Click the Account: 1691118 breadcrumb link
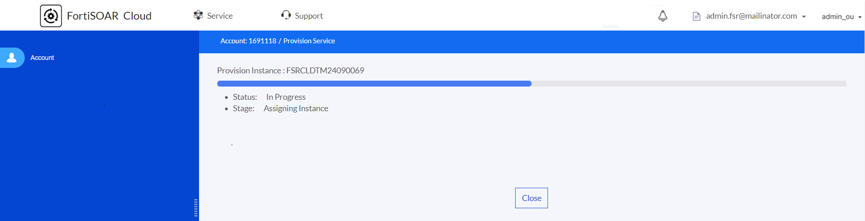 coord(248,41)
